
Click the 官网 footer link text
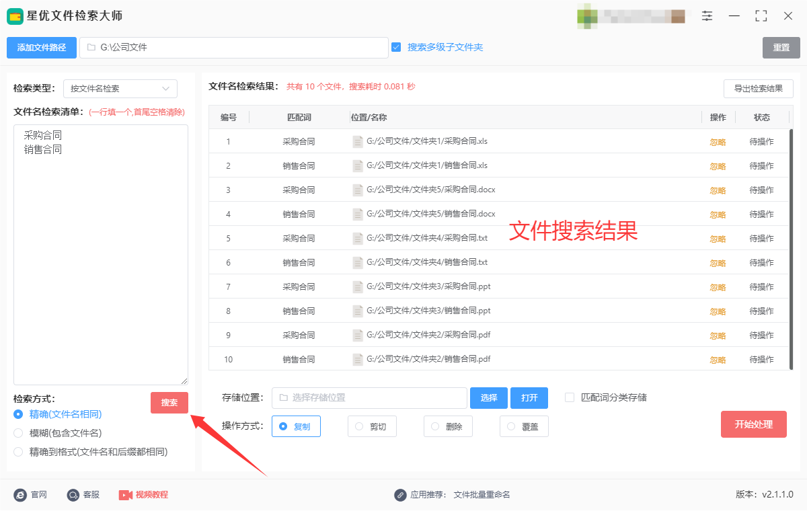(38, 495)
